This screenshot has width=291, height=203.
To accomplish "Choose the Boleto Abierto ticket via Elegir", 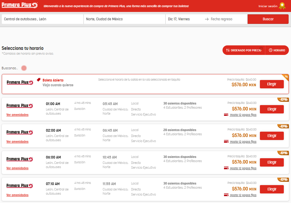I will point(272,84).
